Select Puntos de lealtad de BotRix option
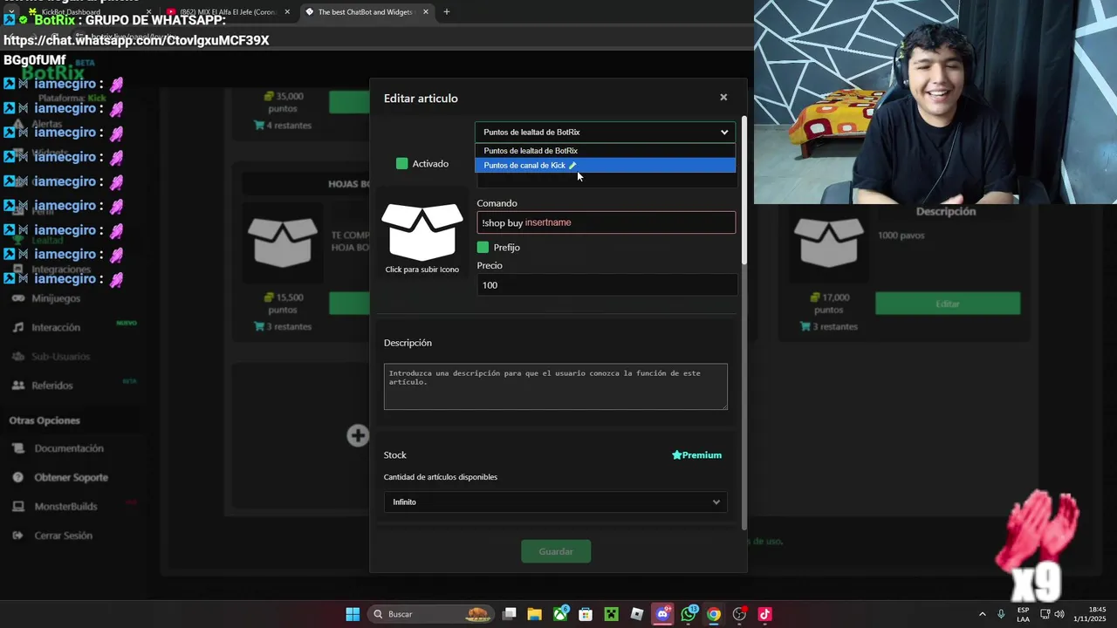 coord(605,151)
